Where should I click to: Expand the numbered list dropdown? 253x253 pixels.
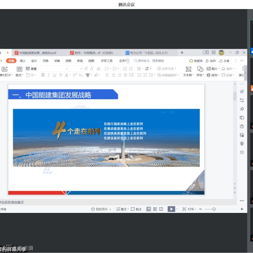[x=118, y=69]
